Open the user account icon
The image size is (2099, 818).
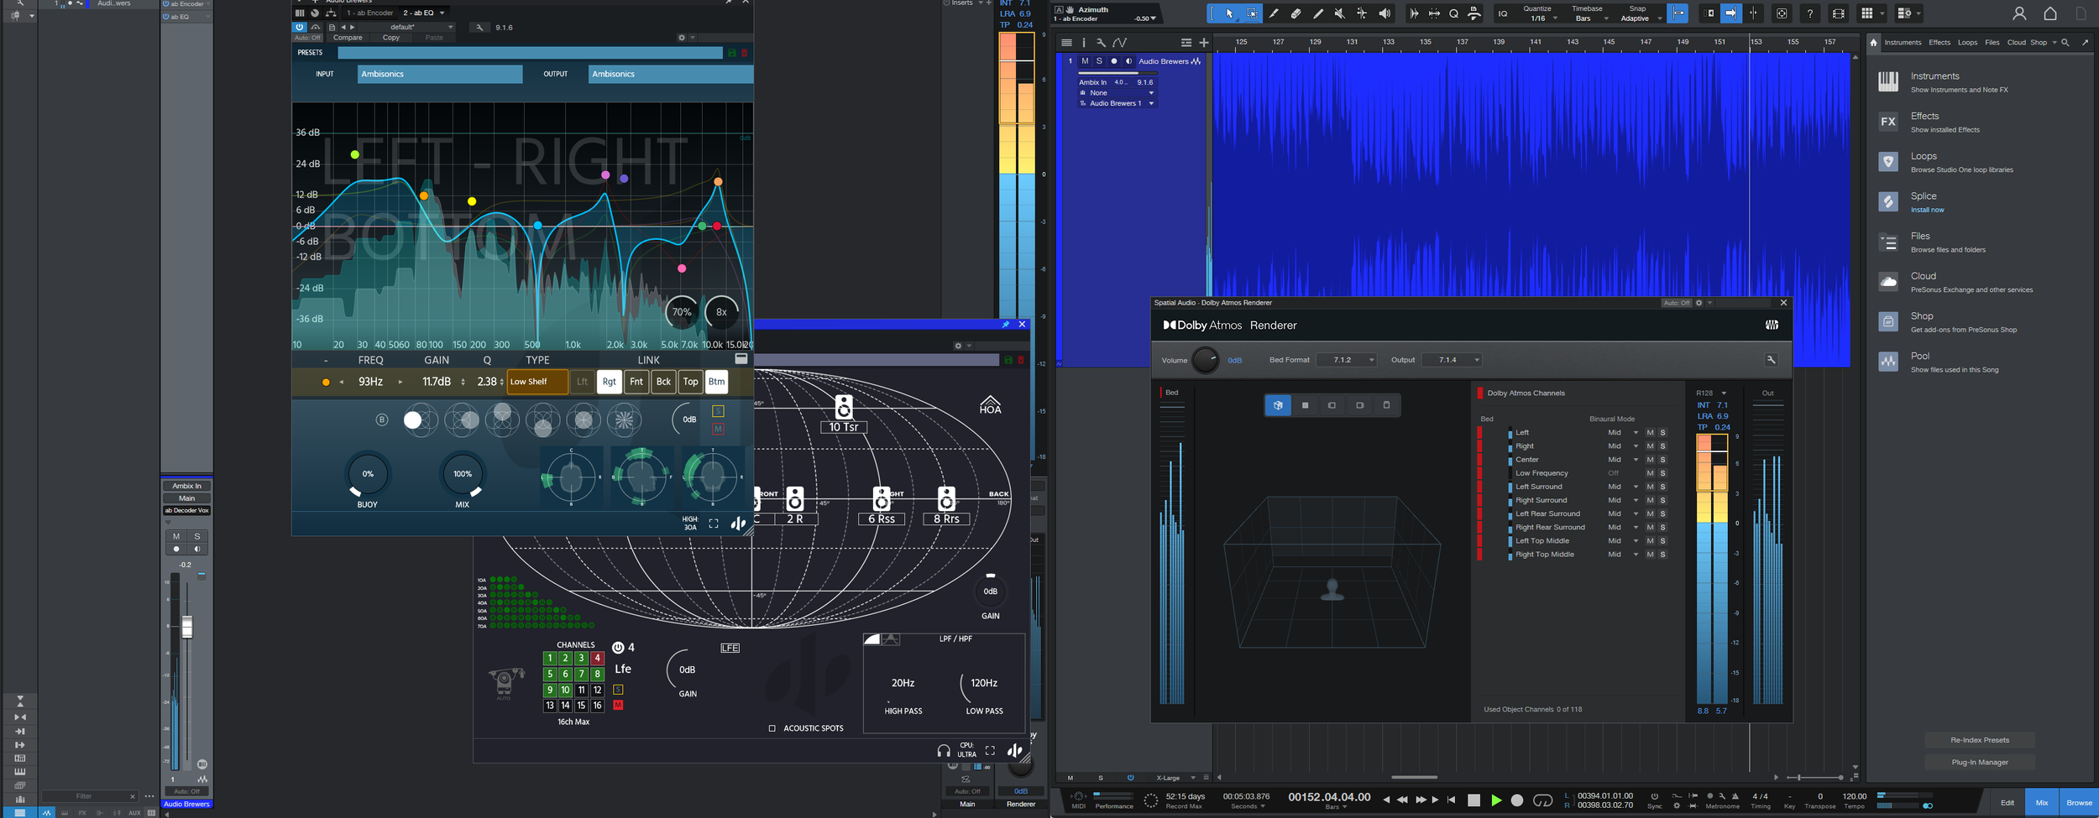(2019, 13)
